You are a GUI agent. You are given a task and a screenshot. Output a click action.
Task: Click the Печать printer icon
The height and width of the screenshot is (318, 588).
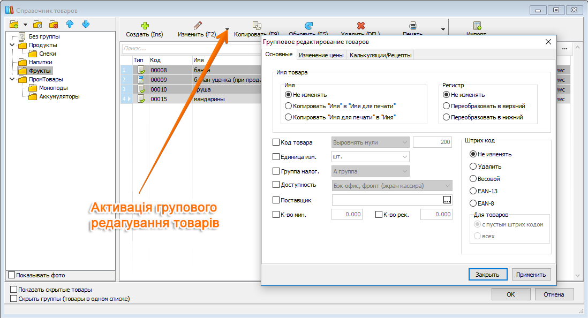pyautogui.click(x=413, y=26)
